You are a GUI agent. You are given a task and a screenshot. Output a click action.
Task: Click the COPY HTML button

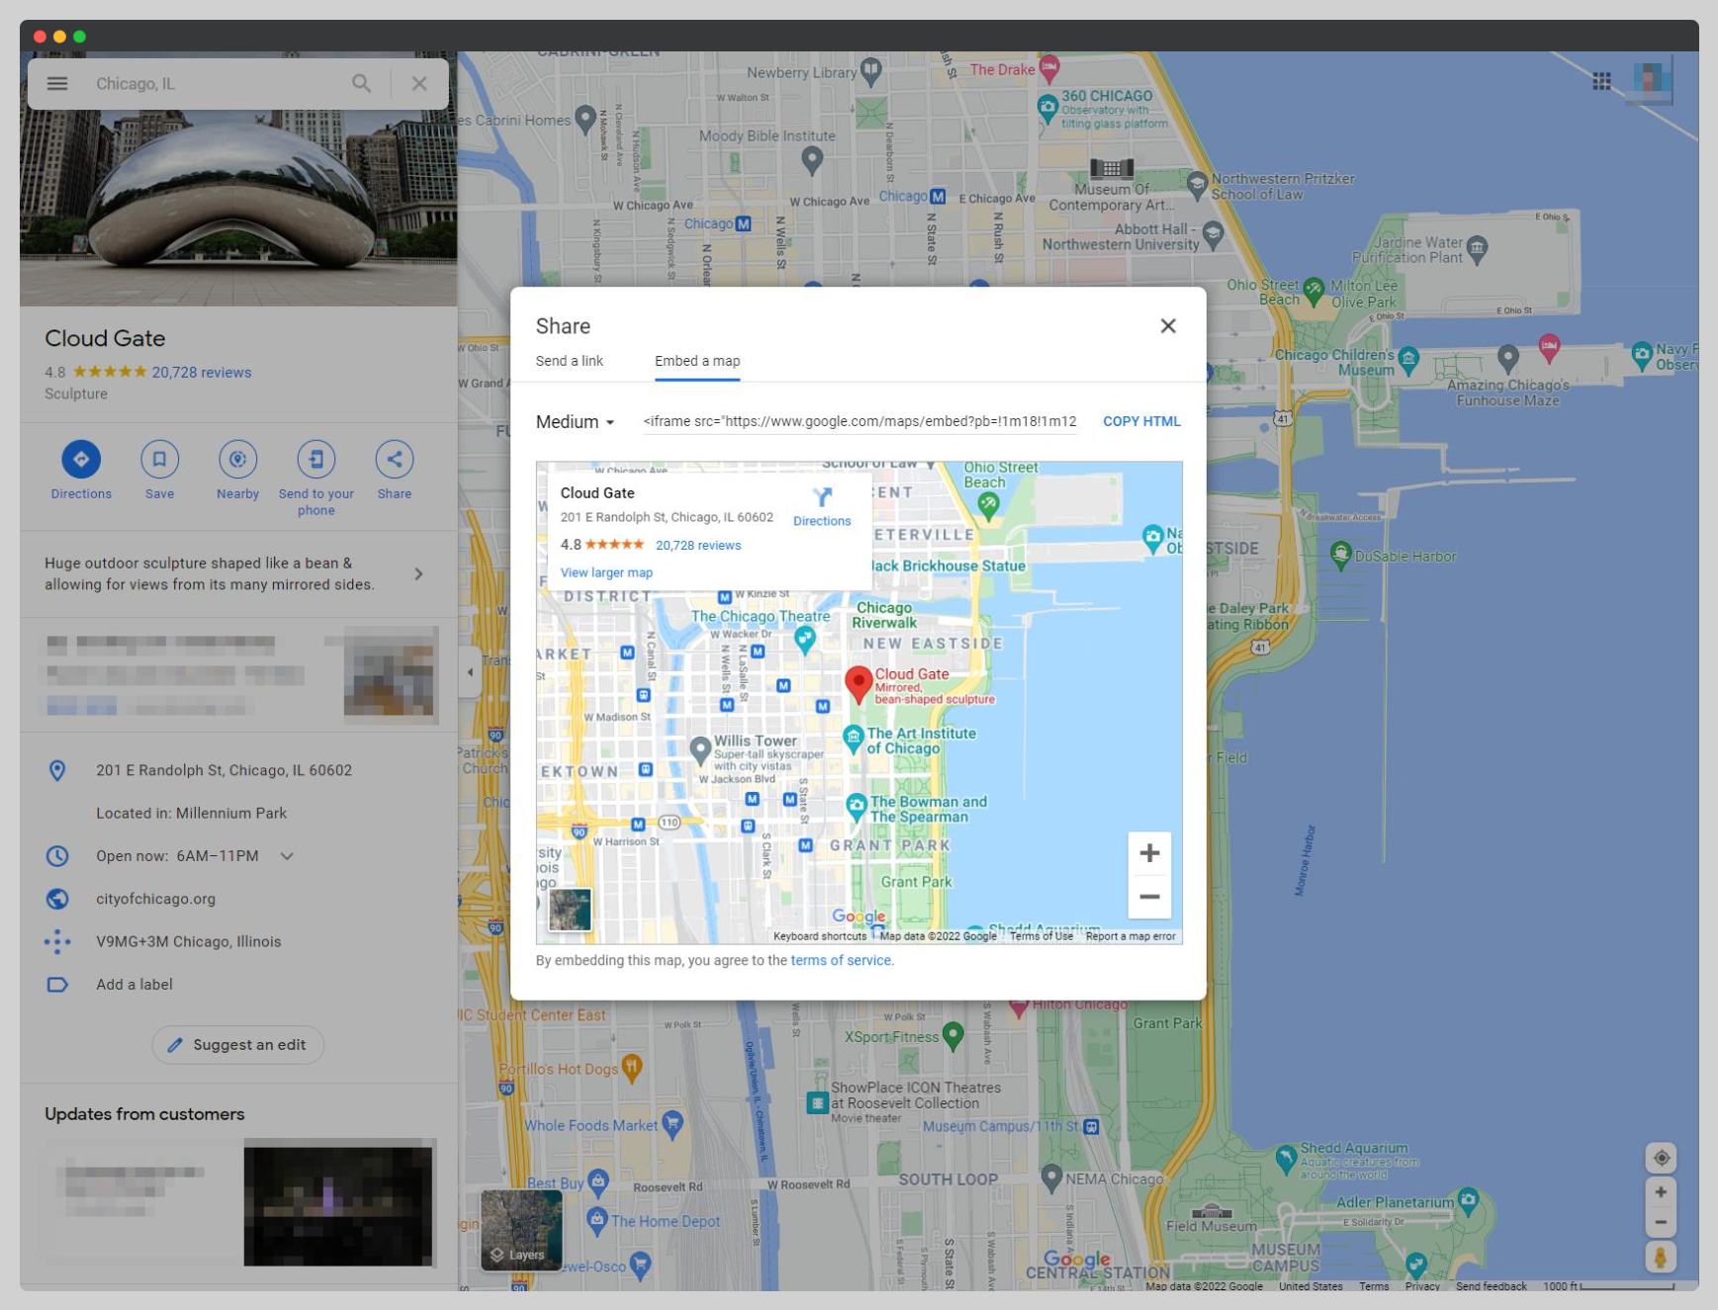click(x=1140, y=421)
